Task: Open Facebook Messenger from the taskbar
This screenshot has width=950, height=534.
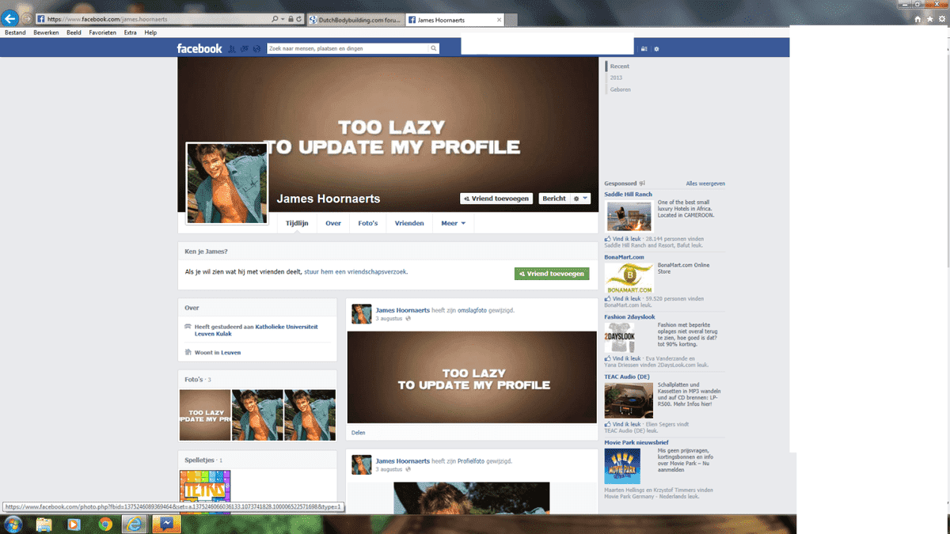Action: (x=167, y=524)
